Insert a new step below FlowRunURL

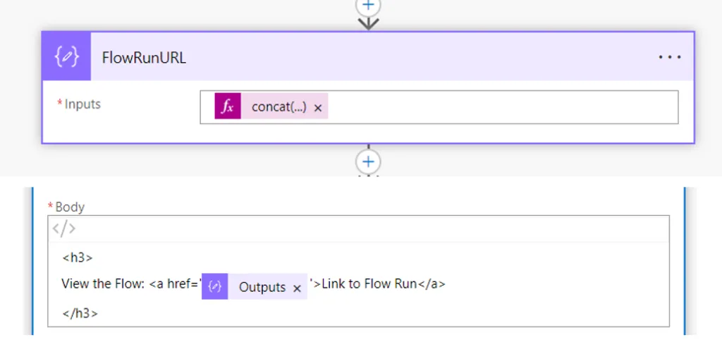[x=368, y=162]
